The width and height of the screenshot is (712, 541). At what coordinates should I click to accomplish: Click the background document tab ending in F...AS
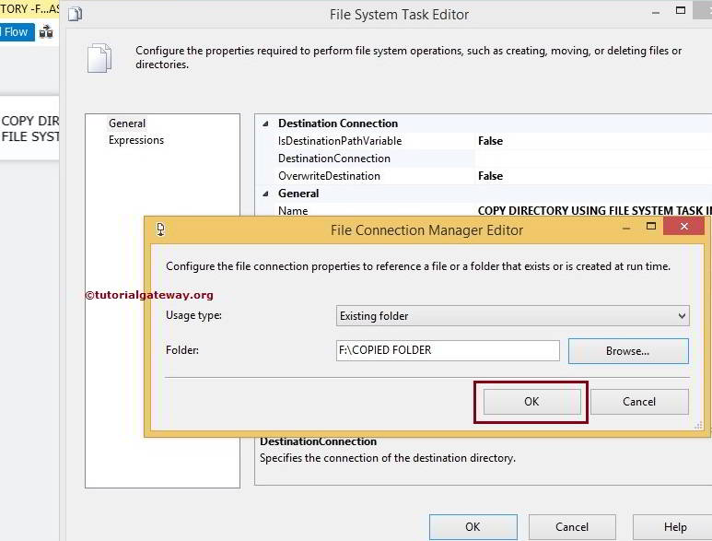point(29,9)
